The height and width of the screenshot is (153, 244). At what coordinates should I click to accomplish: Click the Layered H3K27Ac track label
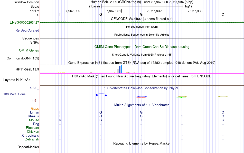17,80
